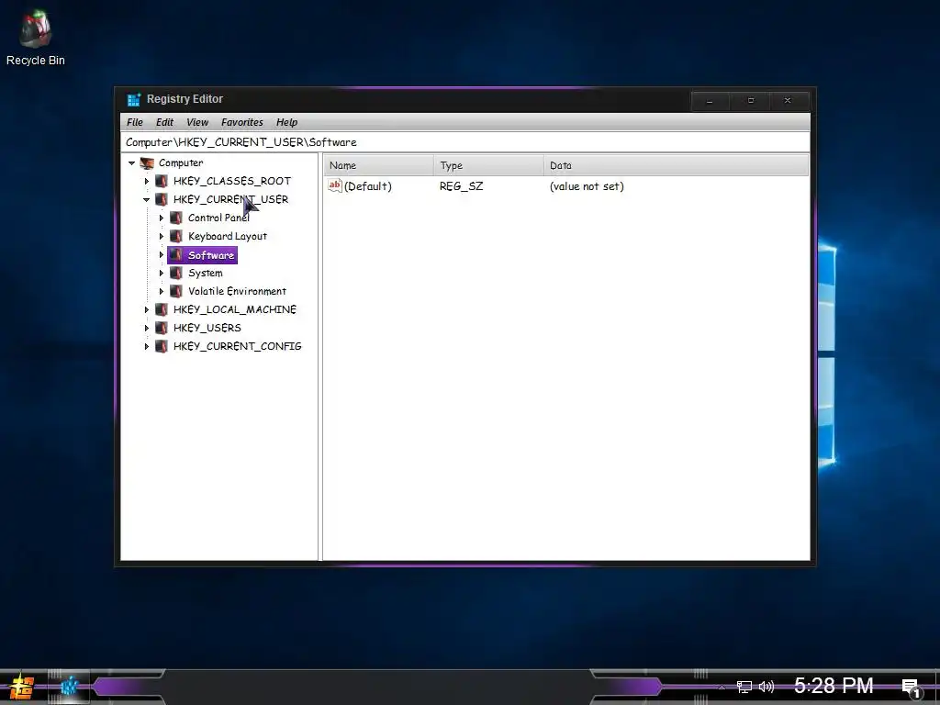Open the Edit menu
Image resolution: width=940 pixels, height=705 pixels.
click(x=164, y=122)
